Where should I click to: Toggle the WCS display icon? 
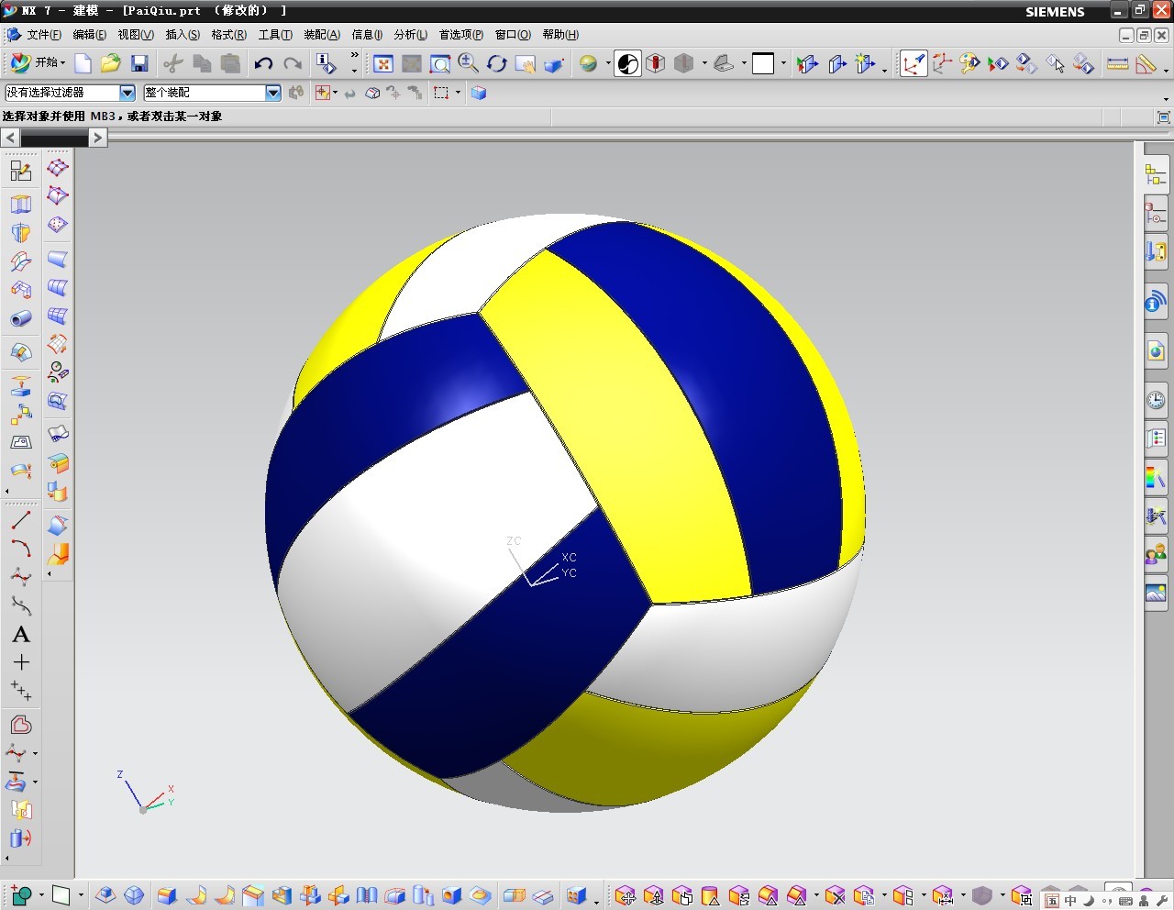[914, 63]
